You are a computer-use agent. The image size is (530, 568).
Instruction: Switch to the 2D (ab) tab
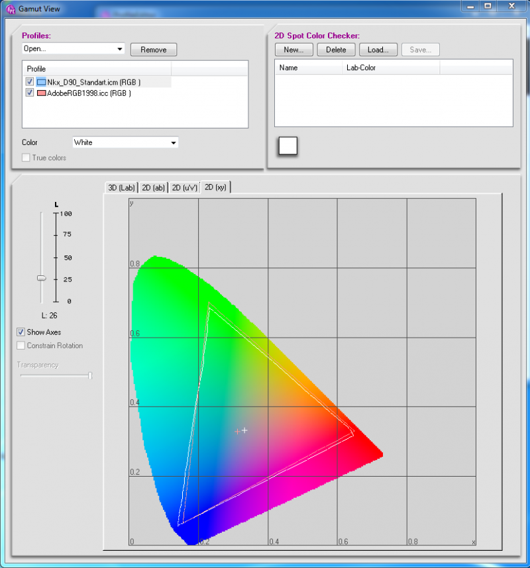[x=153, y=187]
